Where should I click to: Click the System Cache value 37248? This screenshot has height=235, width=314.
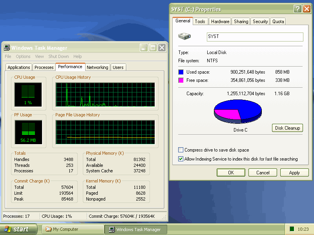140,171
